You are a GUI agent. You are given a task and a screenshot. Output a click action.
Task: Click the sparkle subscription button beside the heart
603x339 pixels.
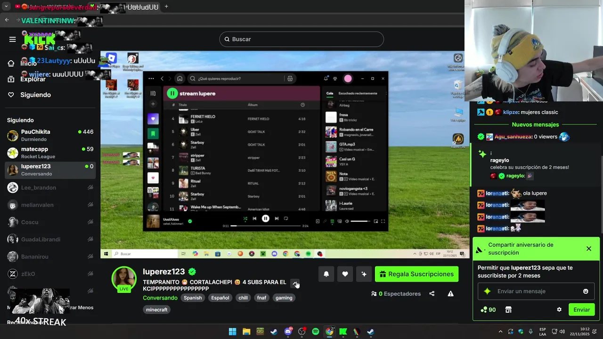tap(364, 274)
